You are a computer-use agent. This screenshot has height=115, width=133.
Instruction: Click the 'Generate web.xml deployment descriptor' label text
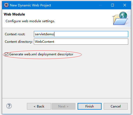pos(41,54)
